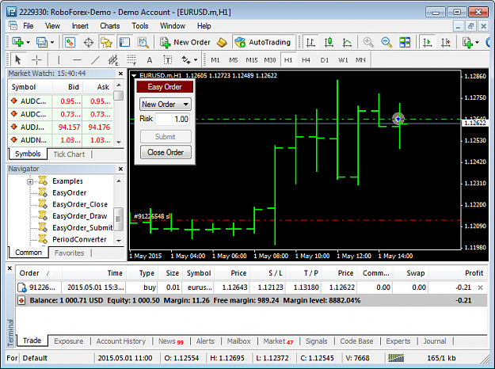Screen dimensions: 495x369
Task: Select the text 'A' tool
Action: click(150, 60)
